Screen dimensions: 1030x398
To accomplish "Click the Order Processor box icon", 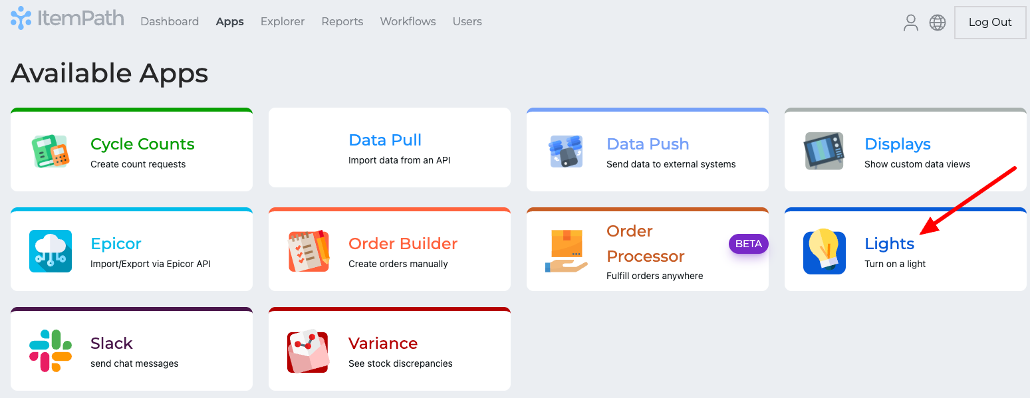I will click(567, 251).
